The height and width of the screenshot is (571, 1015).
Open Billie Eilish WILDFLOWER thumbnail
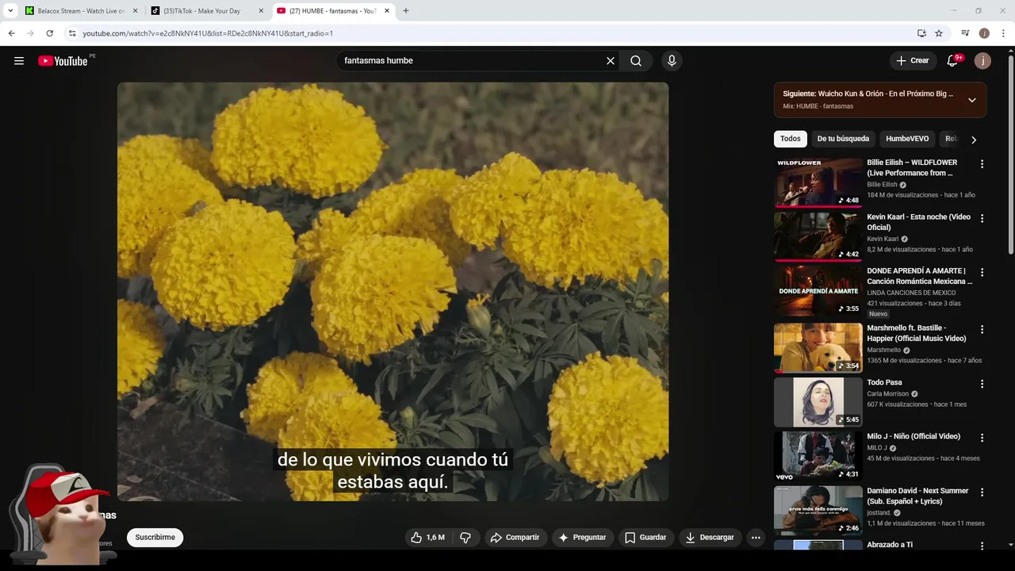pyautogui.click(x=818, y=182)
